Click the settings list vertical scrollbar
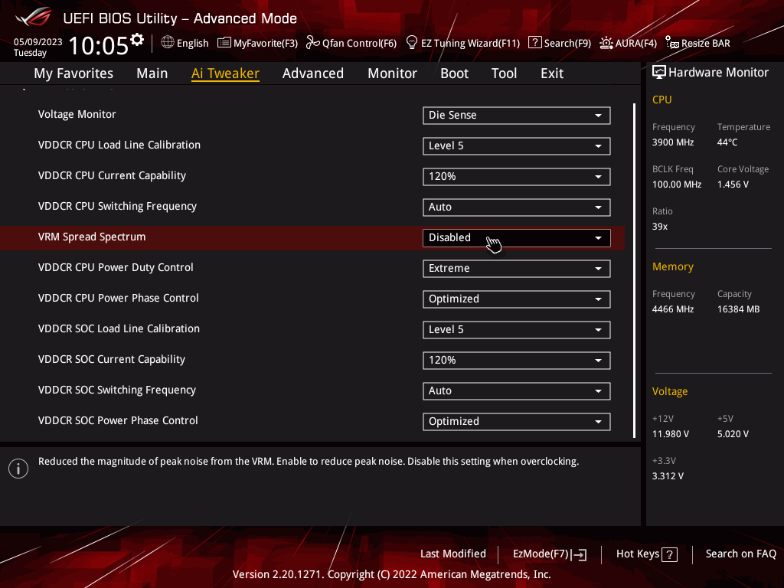This screenshot has height=588, width=784. click(x=635, y=268)
